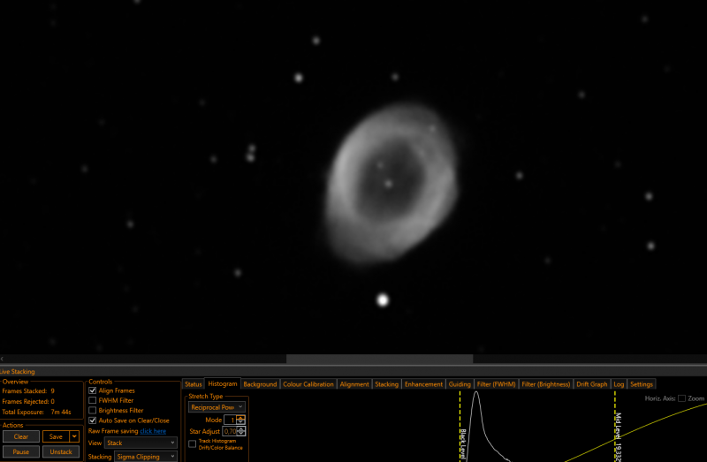Click the Black Level histogram marker line
The height and width of the screenshot is (462, 707).
click(460, 426)
